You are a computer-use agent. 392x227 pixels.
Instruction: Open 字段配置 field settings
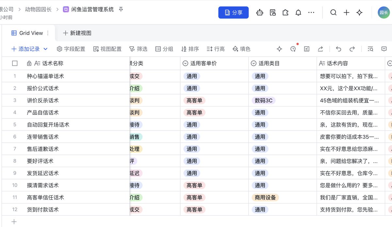(71, 49)
